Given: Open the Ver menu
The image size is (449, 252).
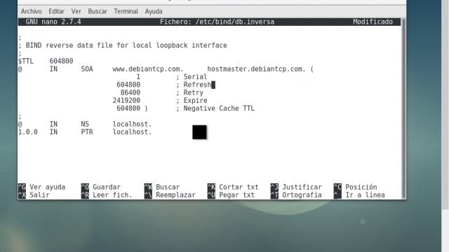Looking at the screenshot, I should click(x=76, y=11).
